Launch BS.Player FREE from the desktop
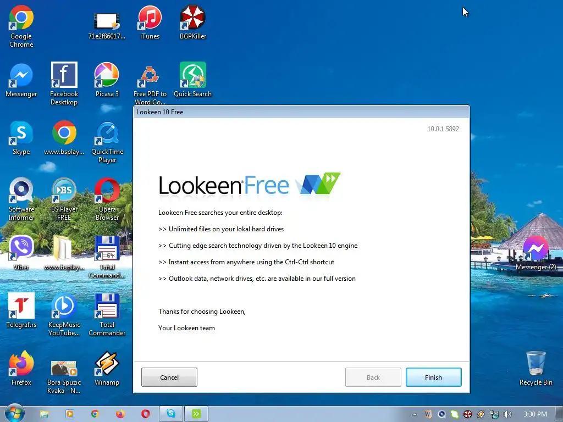563x422 pixels. (64, 199)
